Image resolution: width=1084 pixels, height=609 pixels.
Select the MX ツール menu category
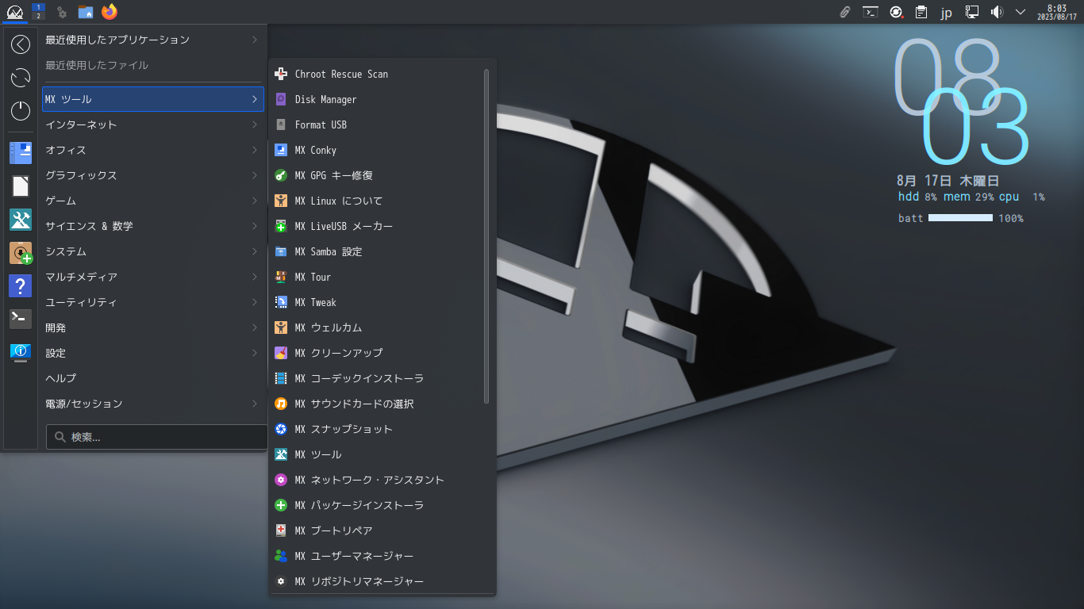pos(153,99)
